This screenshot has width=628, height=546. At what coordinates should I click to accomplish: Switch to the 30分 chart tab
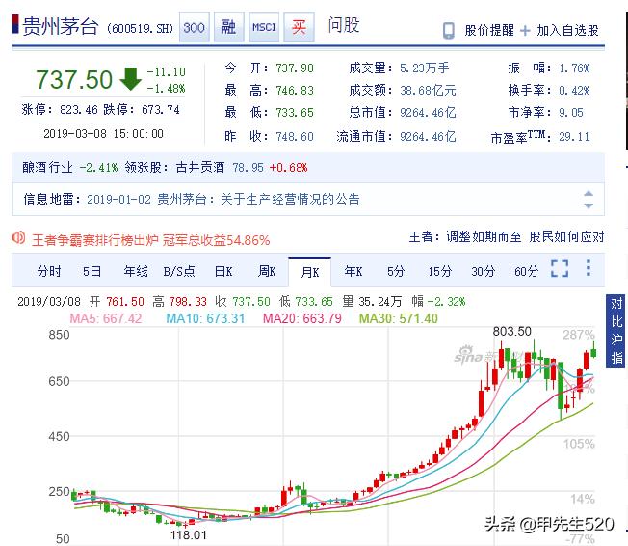pyautogui.click(x=483, y=272)
